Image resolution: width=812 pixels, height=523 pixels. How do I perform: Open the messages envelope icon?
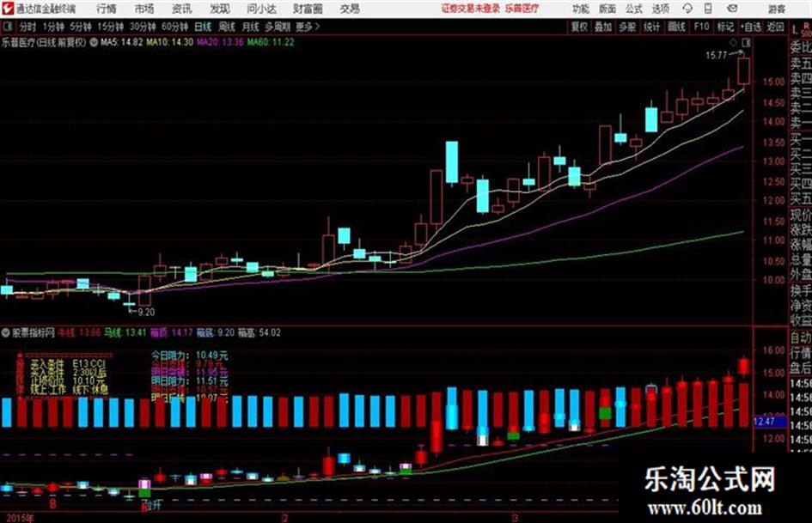(732, 9)
